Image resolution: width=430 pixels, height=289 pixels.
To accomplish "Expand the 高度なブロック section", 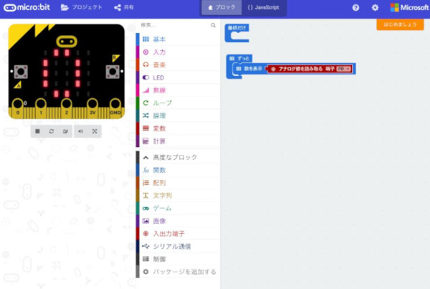I will coord(176,157).
